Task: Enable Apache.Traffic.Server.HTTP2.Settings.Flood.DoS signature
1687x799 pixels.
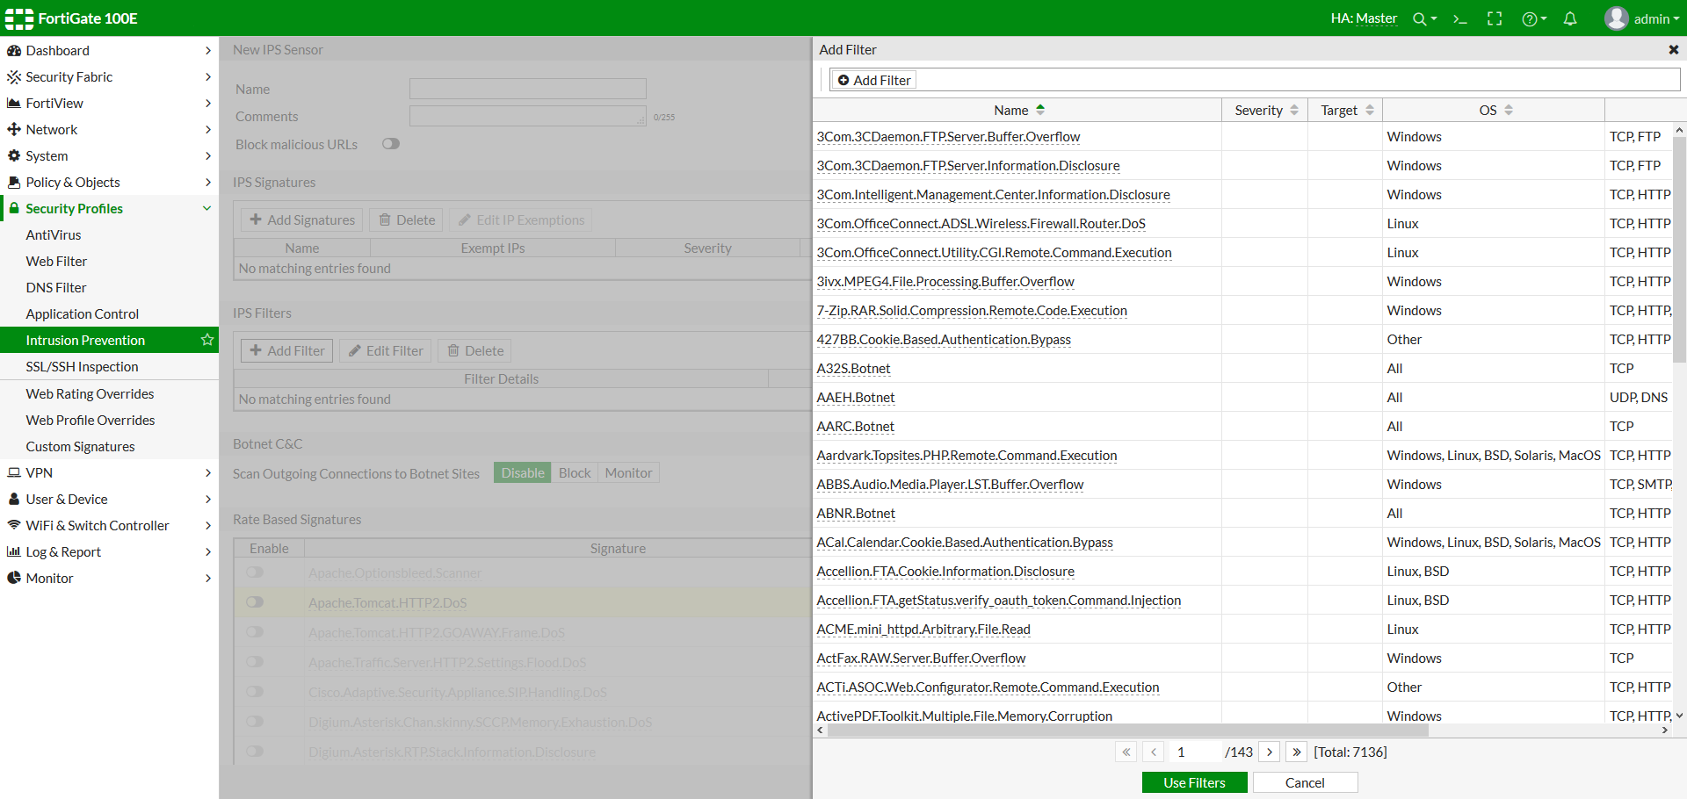Action: coord(255,662)
